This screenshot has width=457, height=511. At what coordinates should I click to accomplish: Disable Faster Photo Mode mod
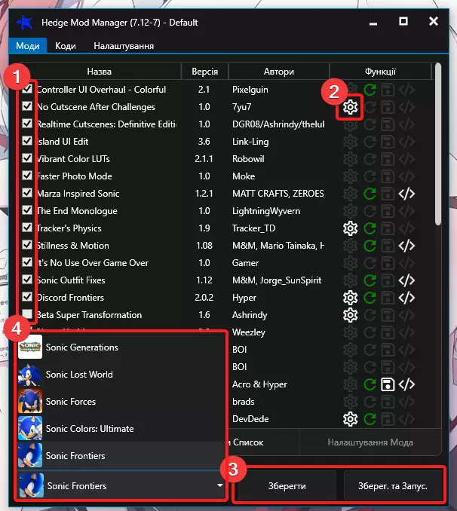[x=27, y=176]
